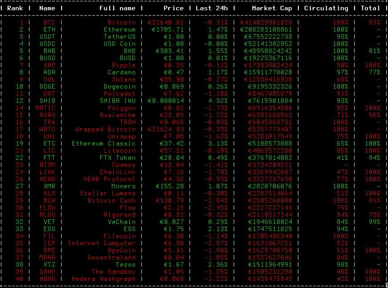Viewport: 388px width, 288px height.
Task: Click the Algorand full name cell
Action: pos(120,215)
